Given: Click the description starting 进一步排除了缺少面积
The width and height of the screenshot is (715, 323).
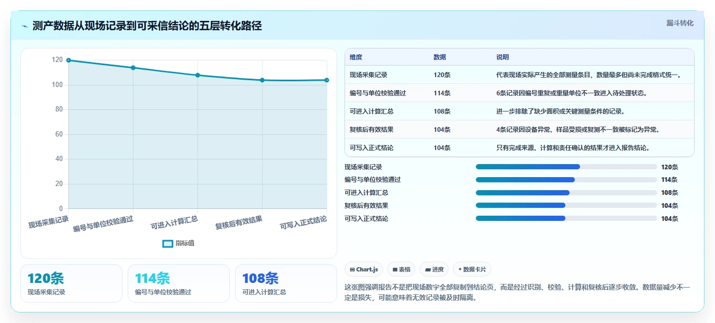Looking at the screenshot, I should (x=560, y=111).
